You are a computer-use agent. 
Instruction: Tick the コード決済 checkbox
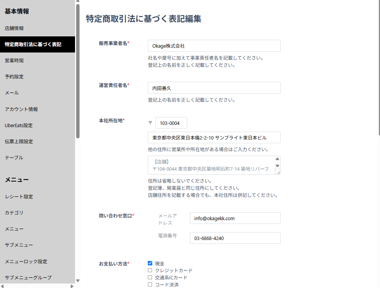(x=150, y=285)
